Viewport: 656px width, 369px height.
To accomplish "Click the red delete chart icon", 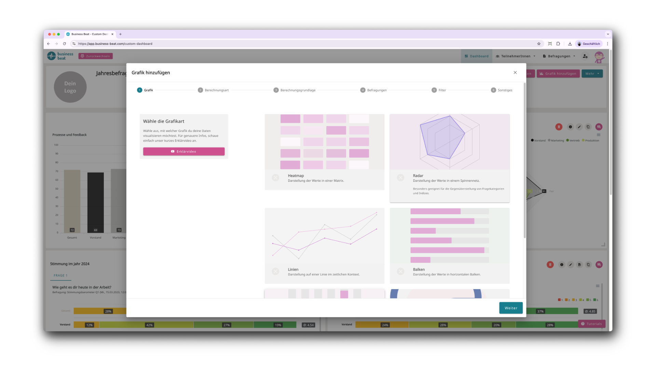I will [559, 127].
